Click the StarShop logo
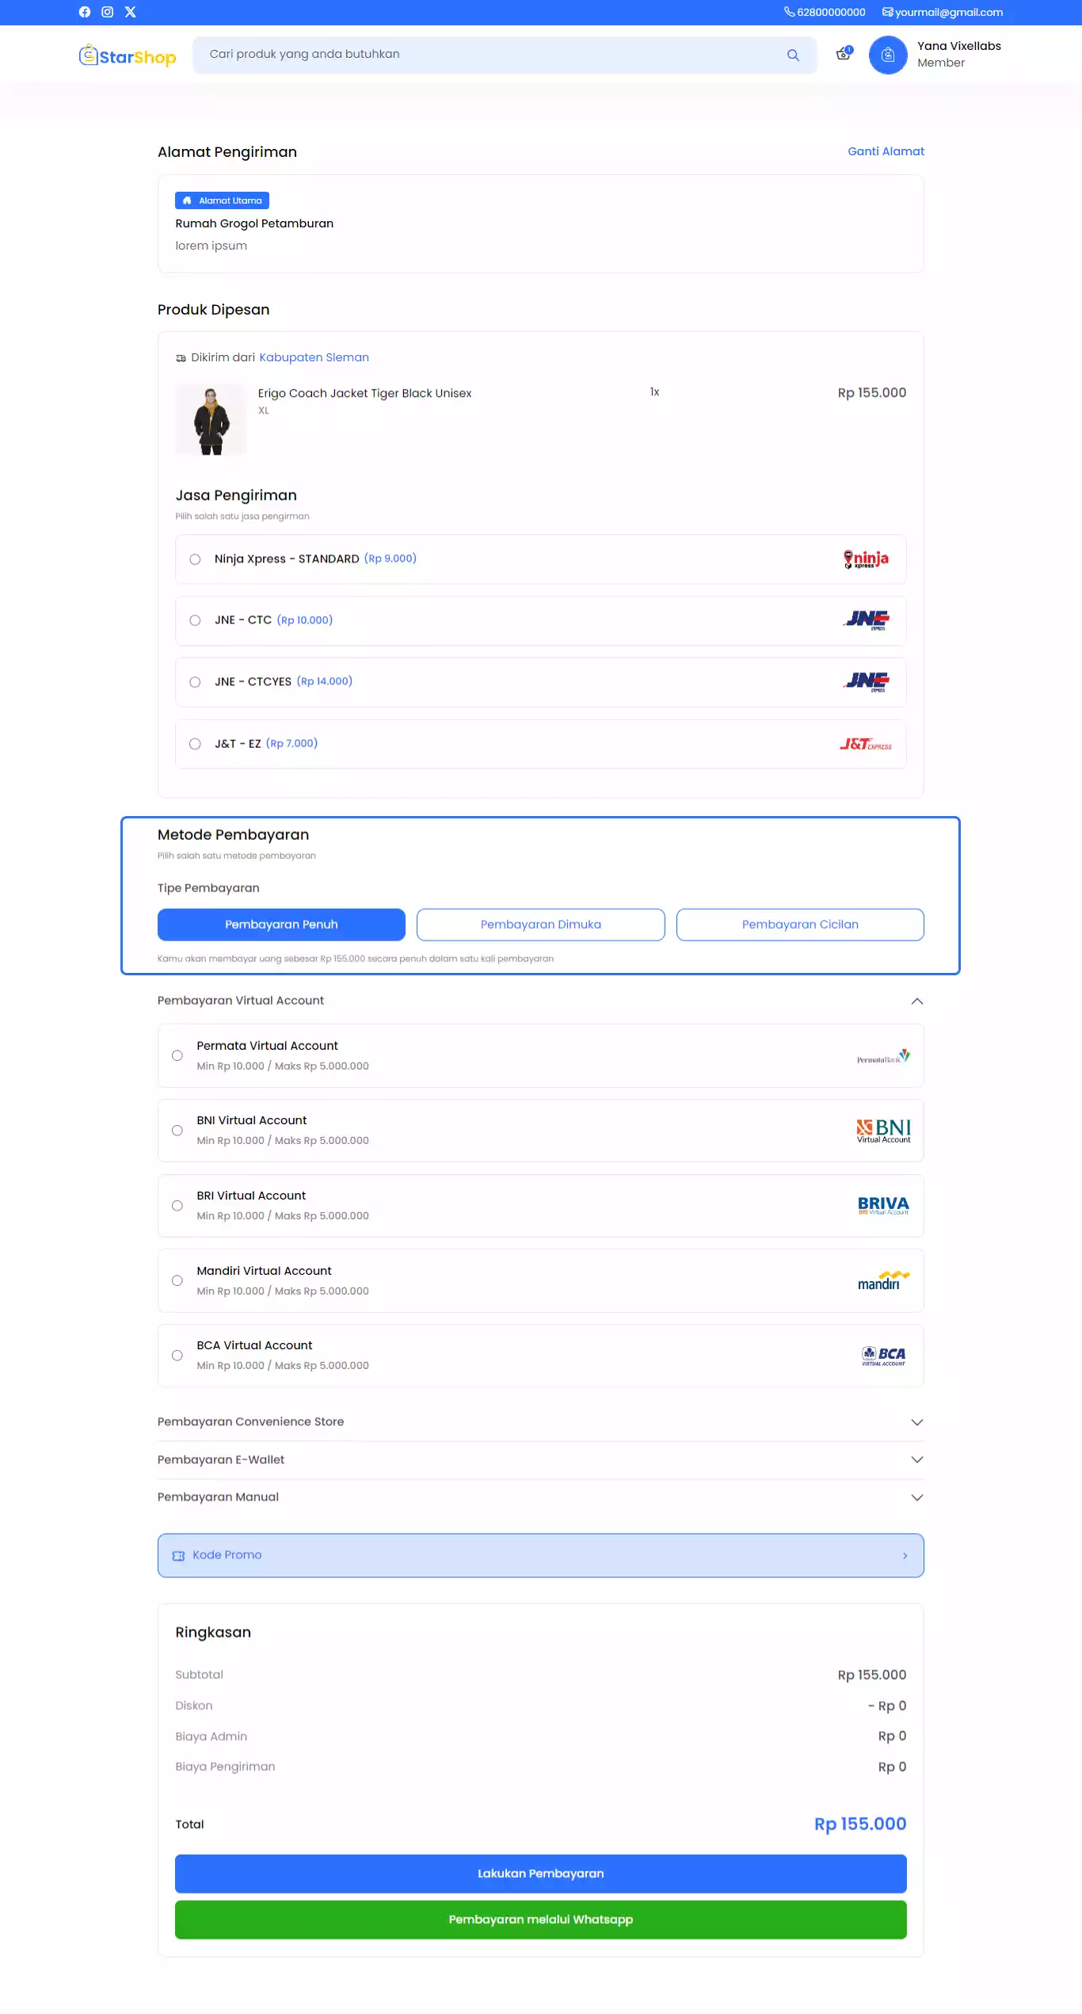 [x=128, y=56]
